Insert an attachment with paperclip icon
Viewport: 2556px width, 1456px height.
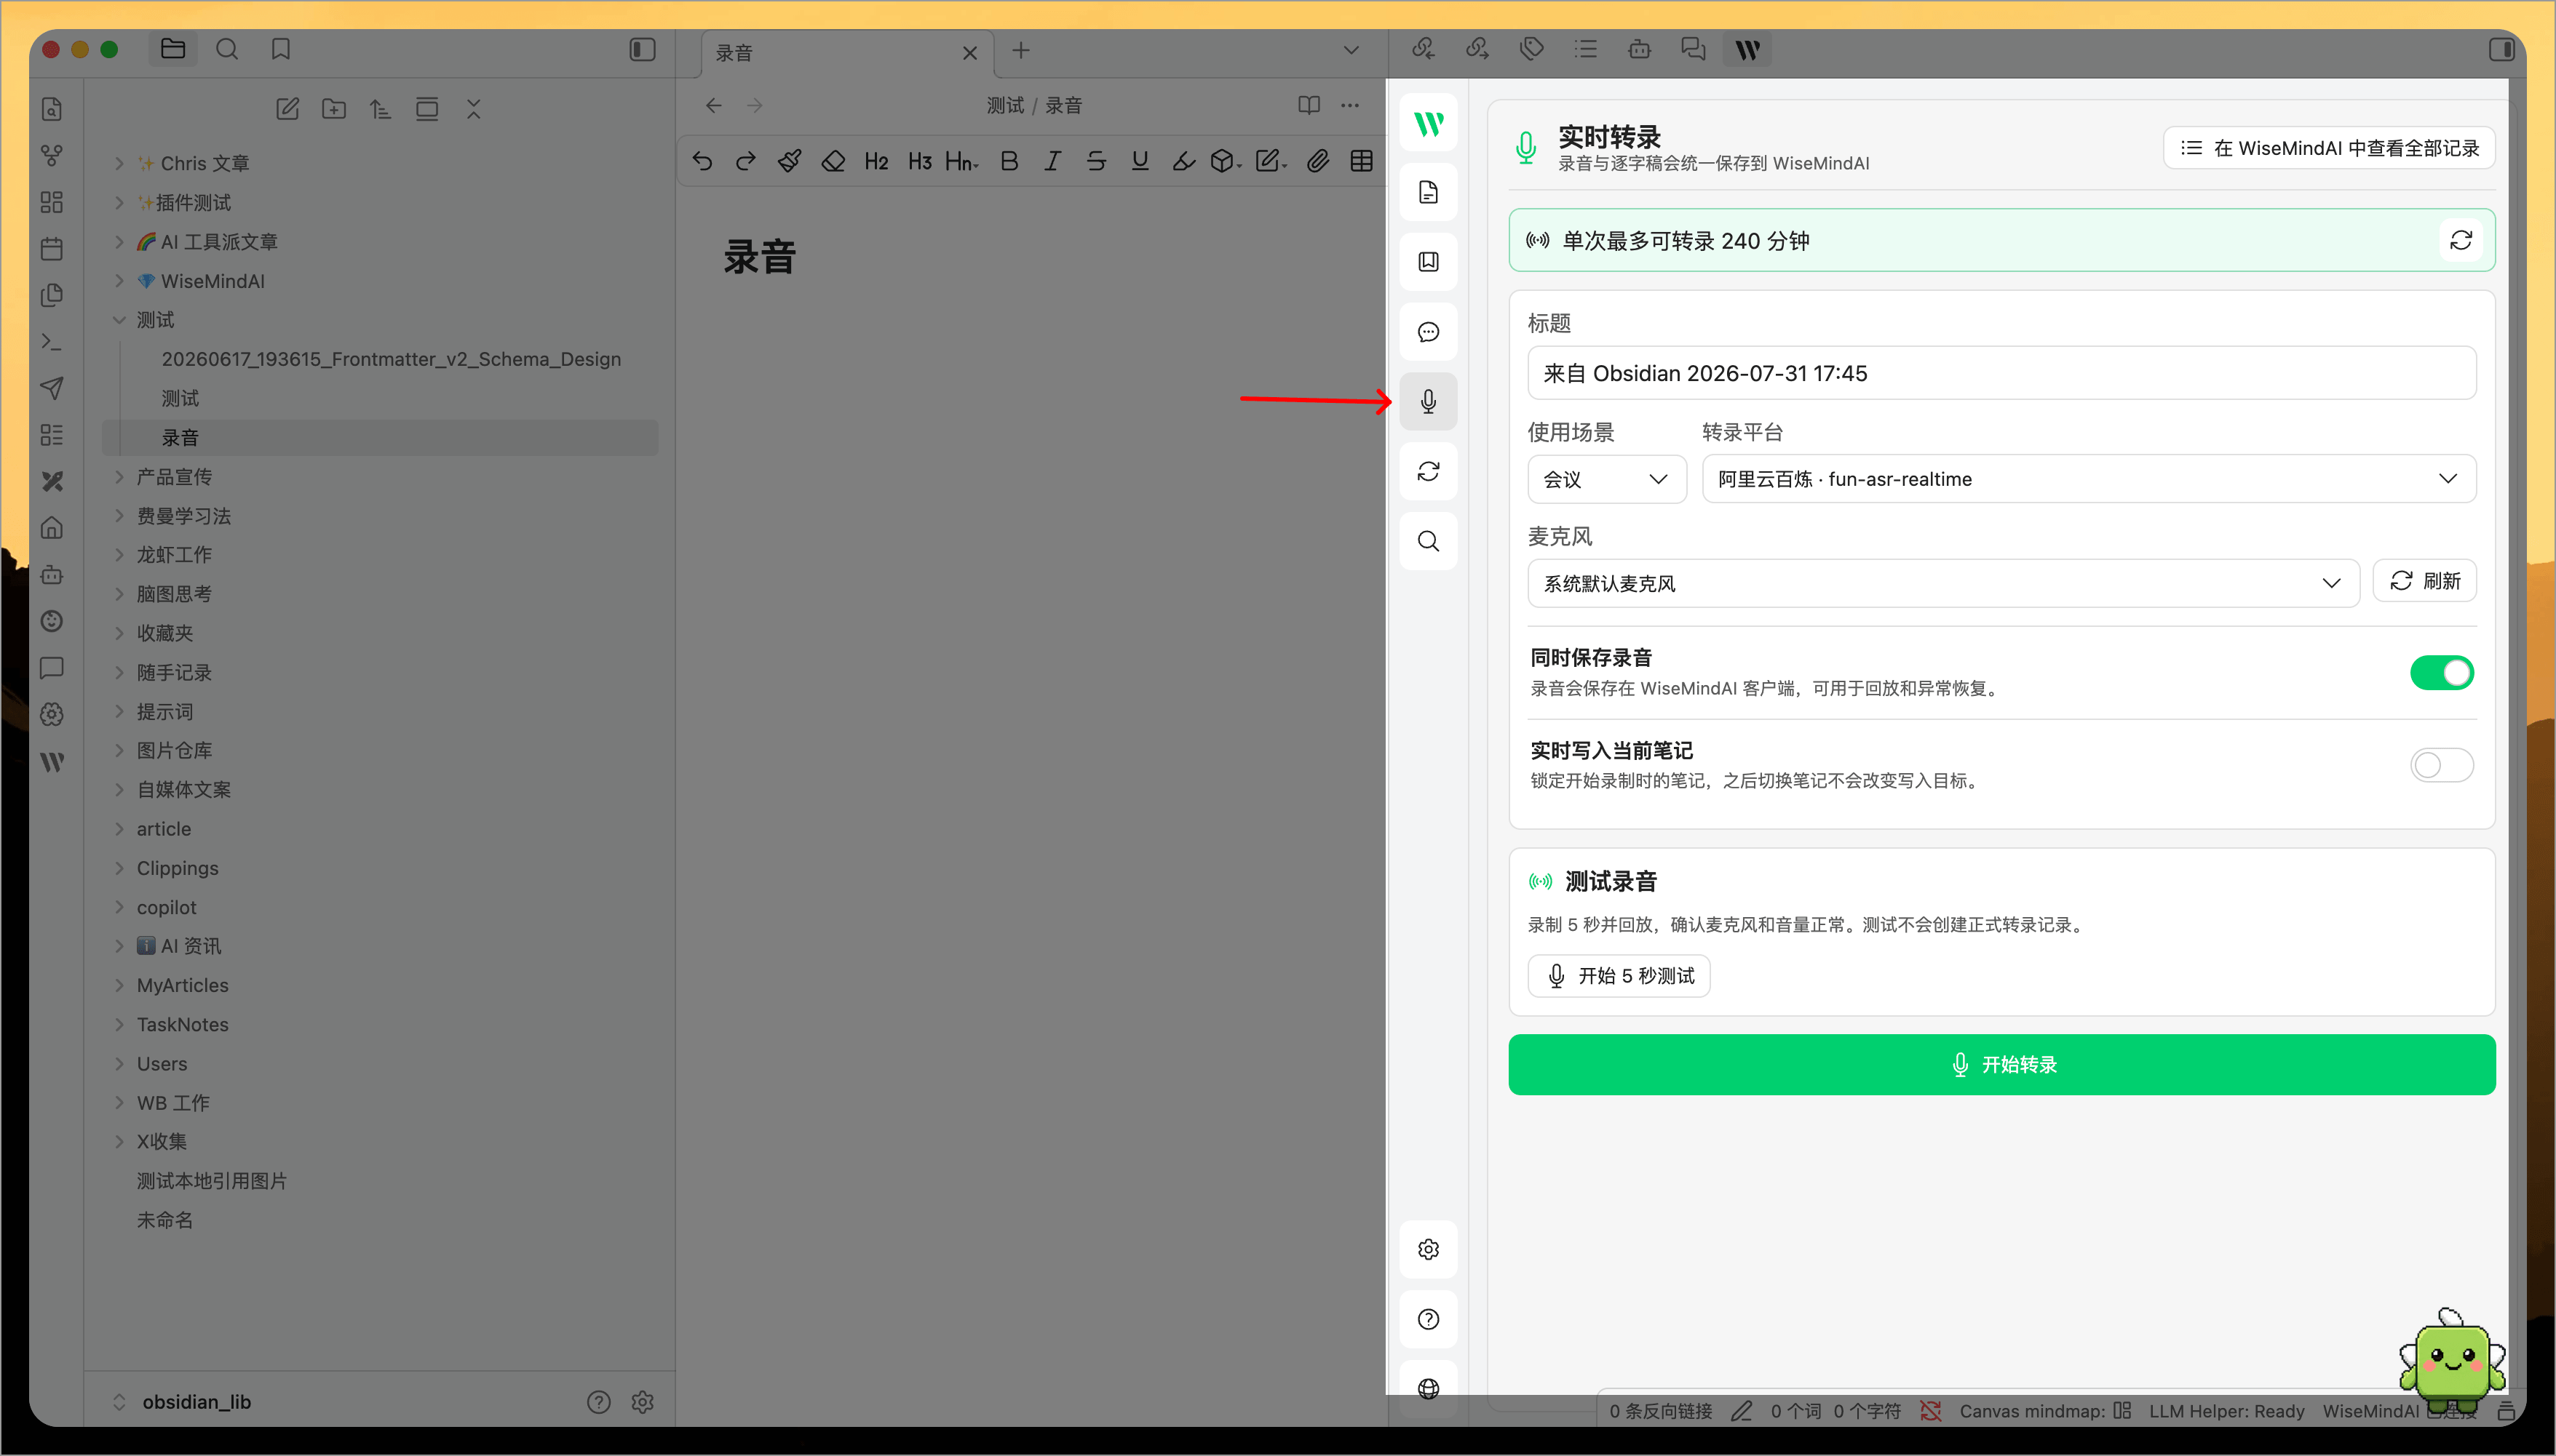pos(1317,161)
